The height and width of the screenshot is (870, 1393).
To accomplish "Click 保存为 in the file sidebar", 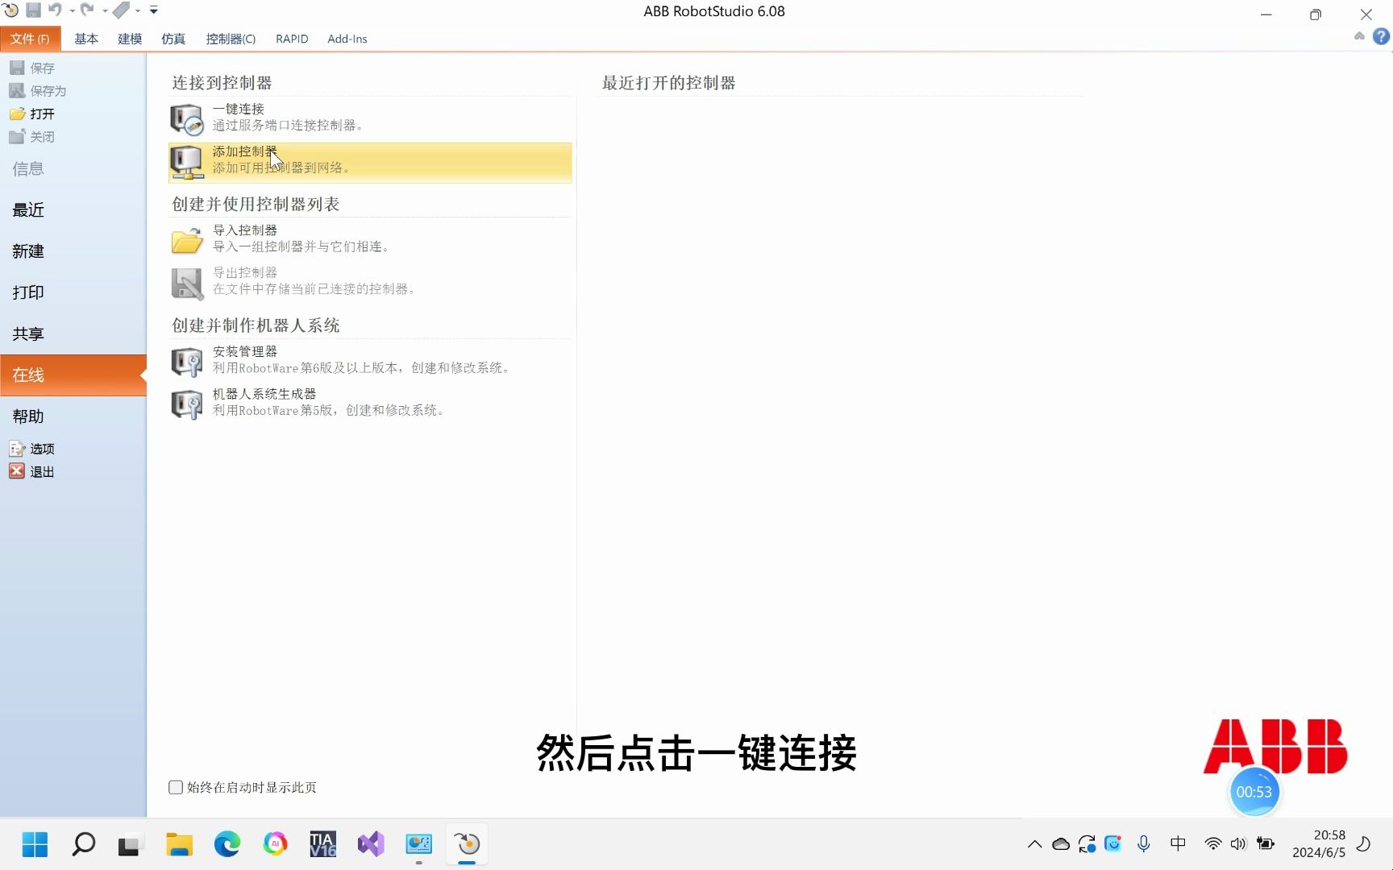I will coord(38,91).
